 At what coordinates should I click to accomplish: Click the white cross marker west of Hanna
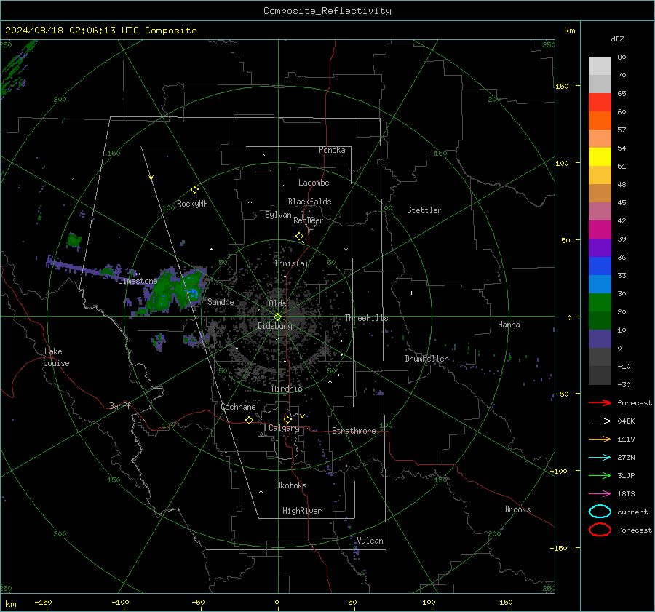pyautogui.click(x=411, y=293)
